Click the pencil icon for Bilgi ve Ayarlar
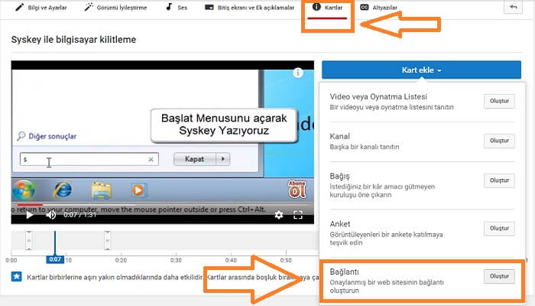535x306 pixels. 19,7
